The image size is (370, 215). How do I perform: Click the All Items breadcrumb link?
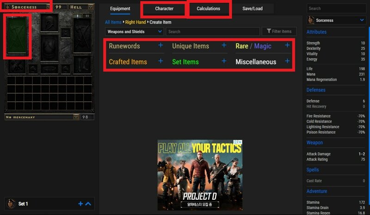click(x=113, y=22)
